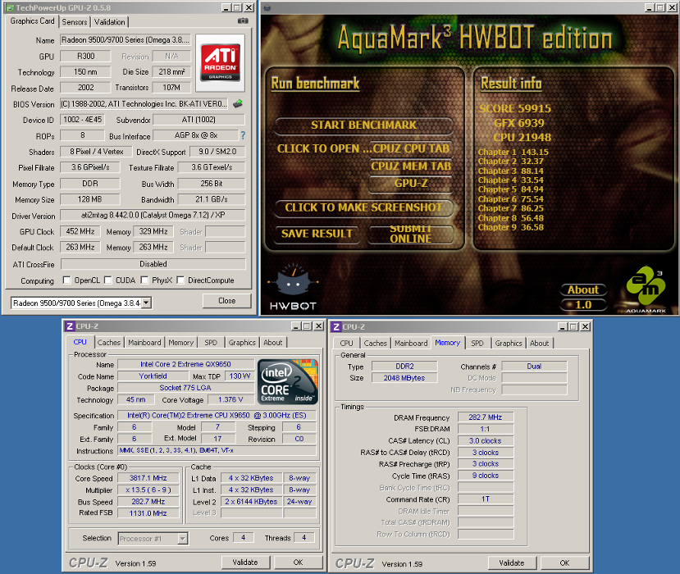680x574 pixels.
Task: Toggle the PhysX checkbox
Action: tap(144, 280)
